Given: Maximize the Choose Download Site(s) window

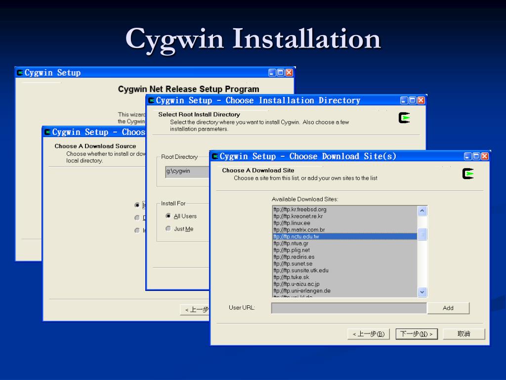Looking at the screenshot, I should point(476,156).
